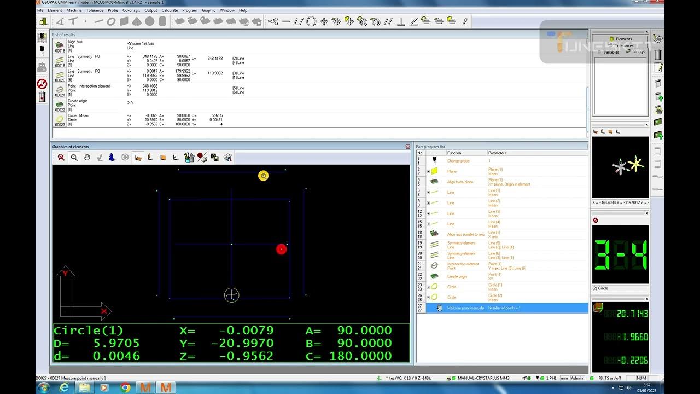Click the yellow magnifier marker in the graphics view
Image resolution: width=700 pixels, height=394 pixels.
(x=264, y=176)
